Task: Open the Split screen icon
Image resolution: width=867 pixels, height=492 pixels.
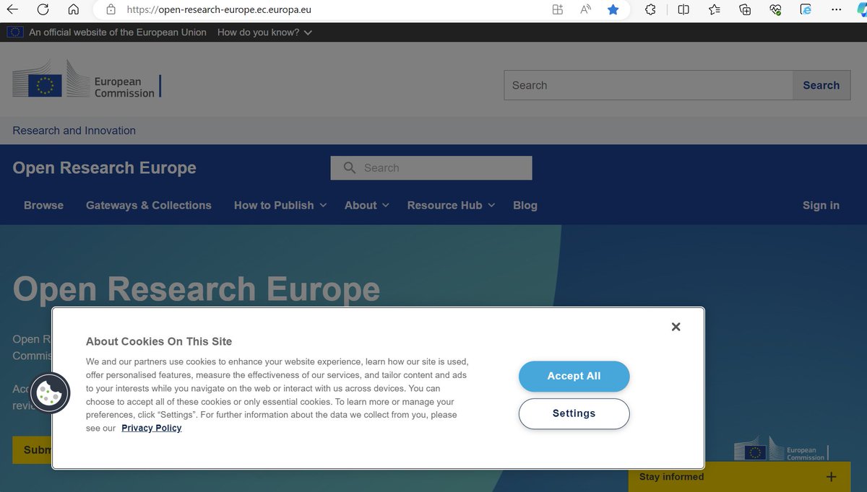Action: tap(683, 10)
